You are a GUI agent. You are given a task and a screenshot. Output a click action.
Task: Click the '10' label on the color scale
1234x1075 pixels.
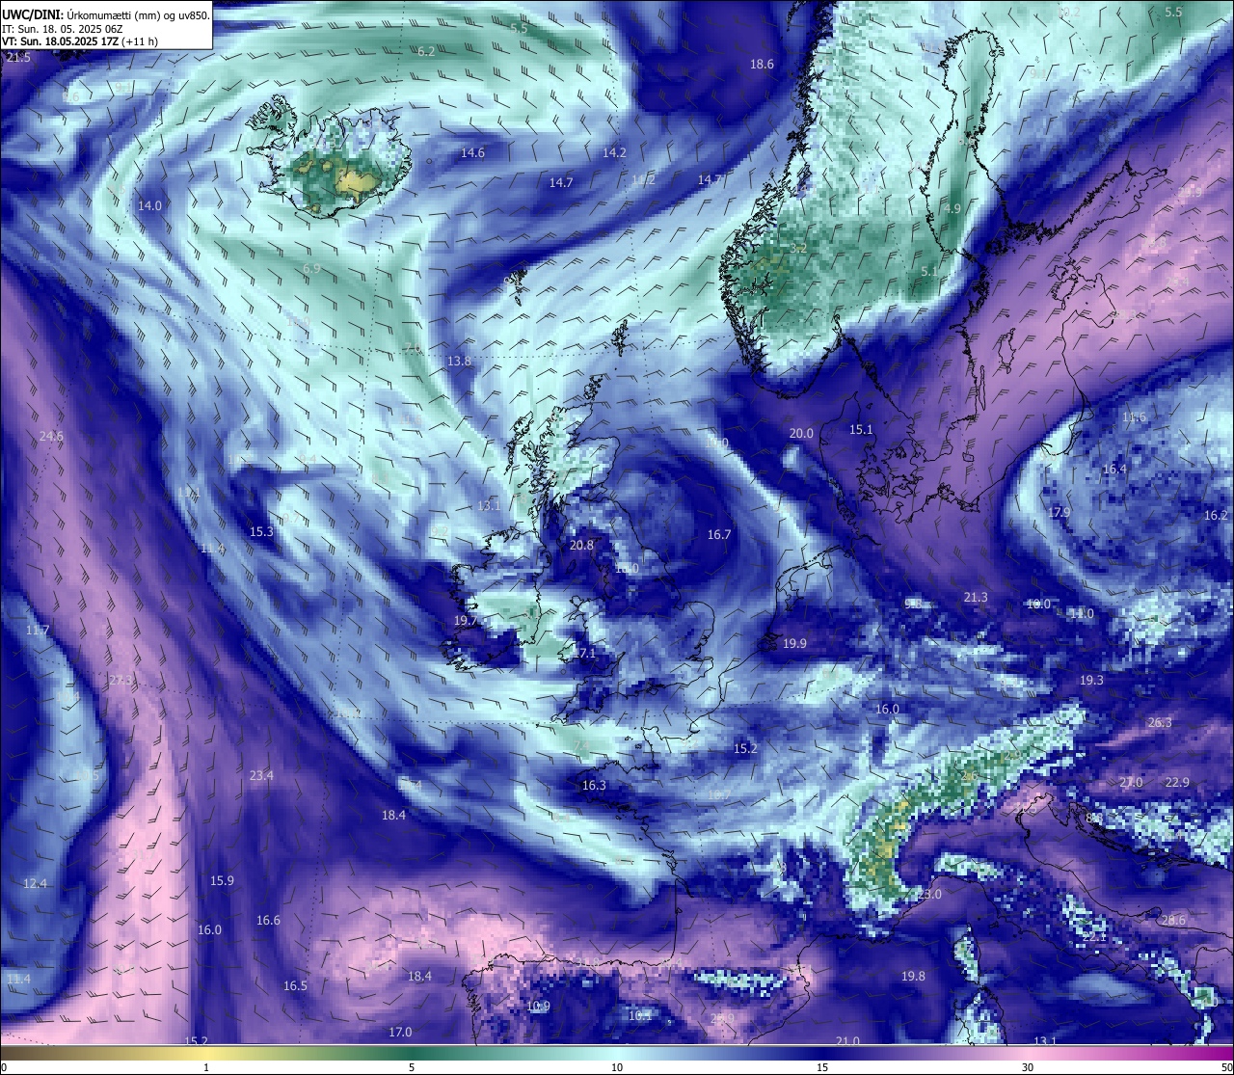[617, 1066]
